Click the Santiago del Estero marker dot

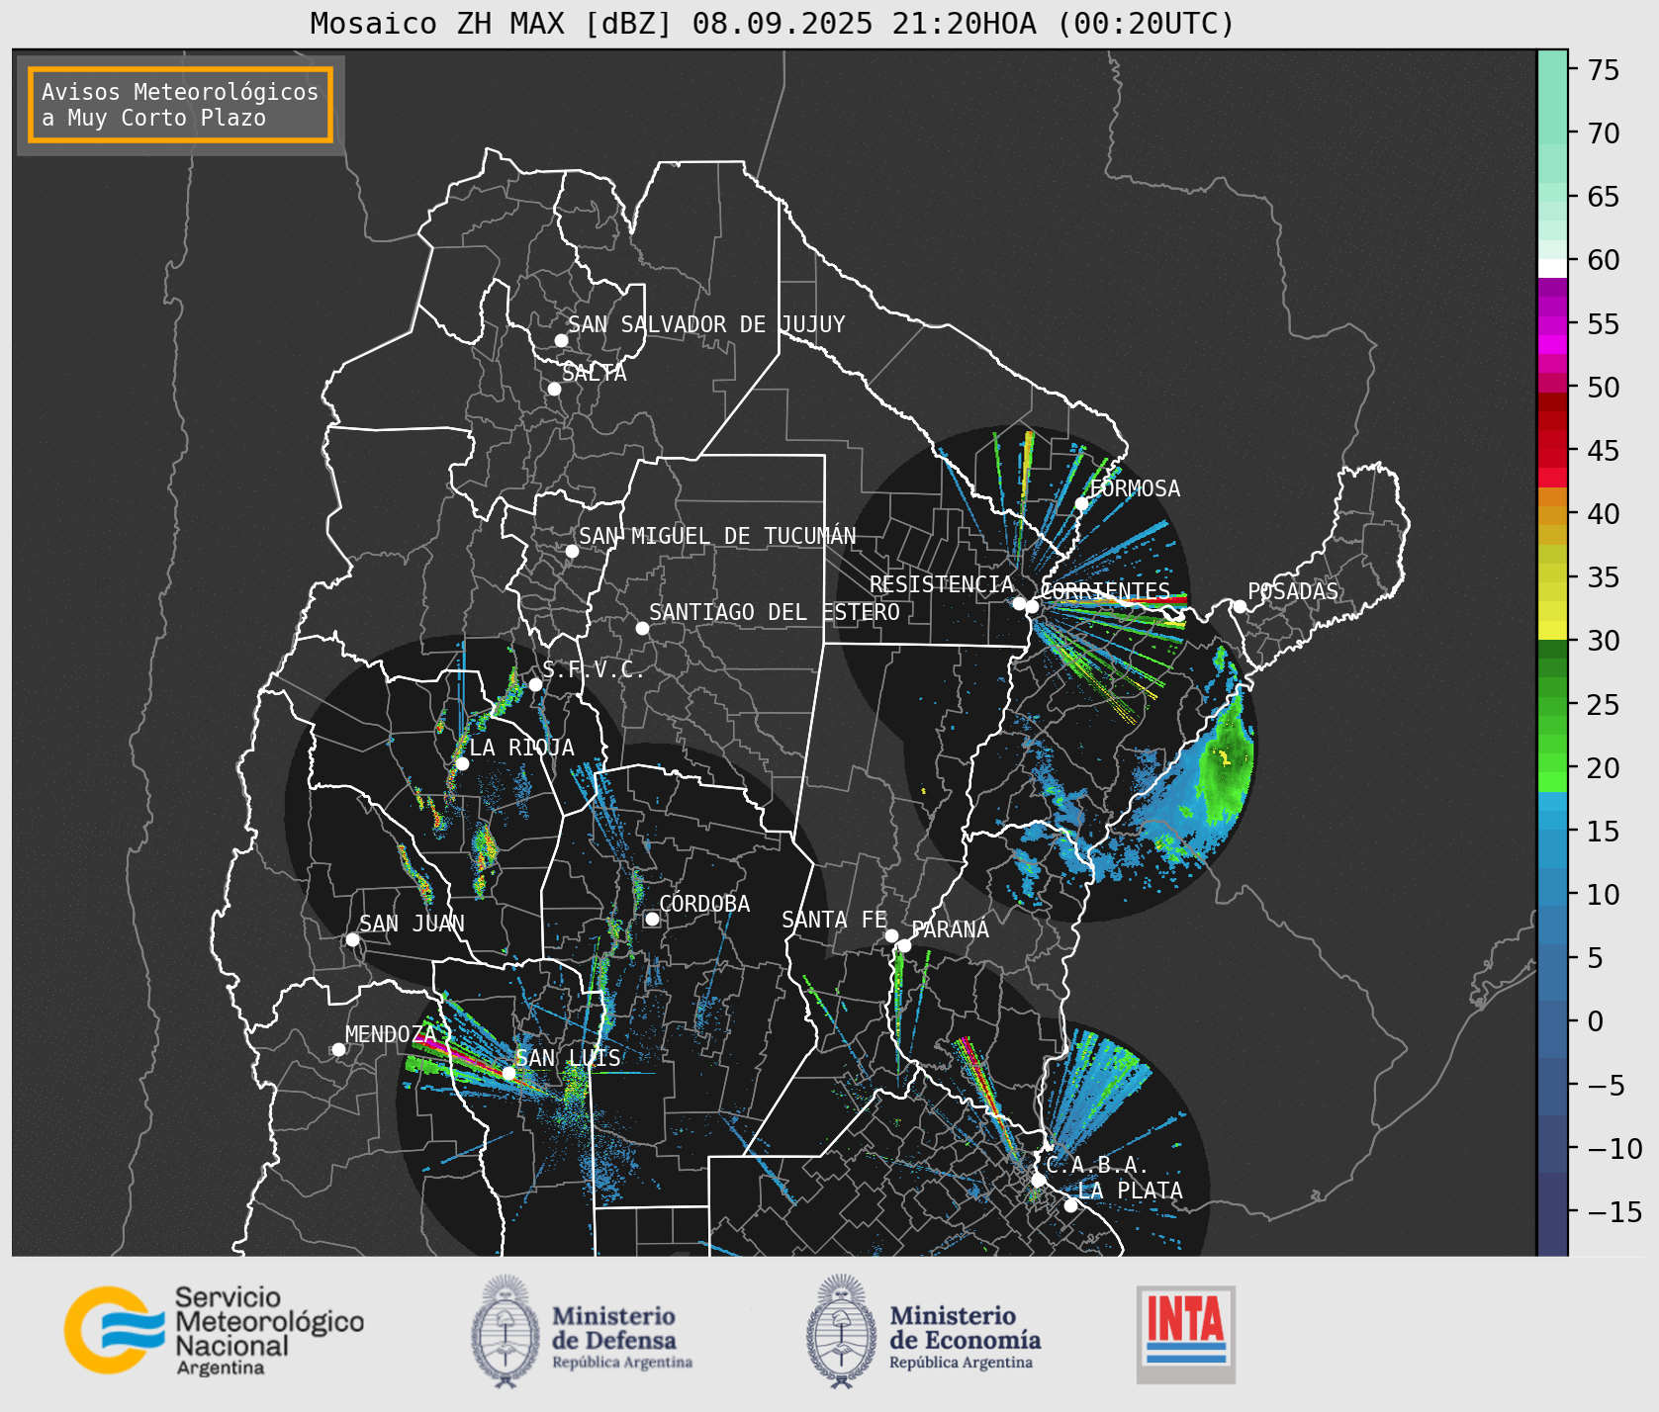[x=642, y=628]
